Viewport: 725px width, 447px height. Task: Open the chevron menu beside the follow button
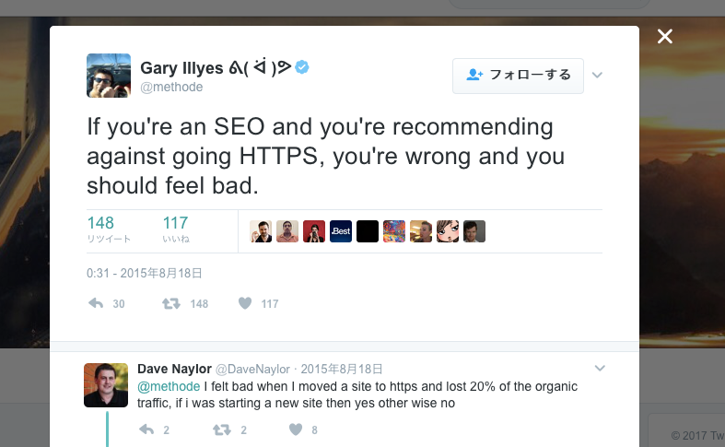(x=597, y=75)
